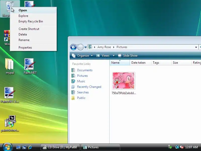The width and height of the screenshot is (201, 151).
Task: Open Documents favorite link
Action: (x=85, y=70)
